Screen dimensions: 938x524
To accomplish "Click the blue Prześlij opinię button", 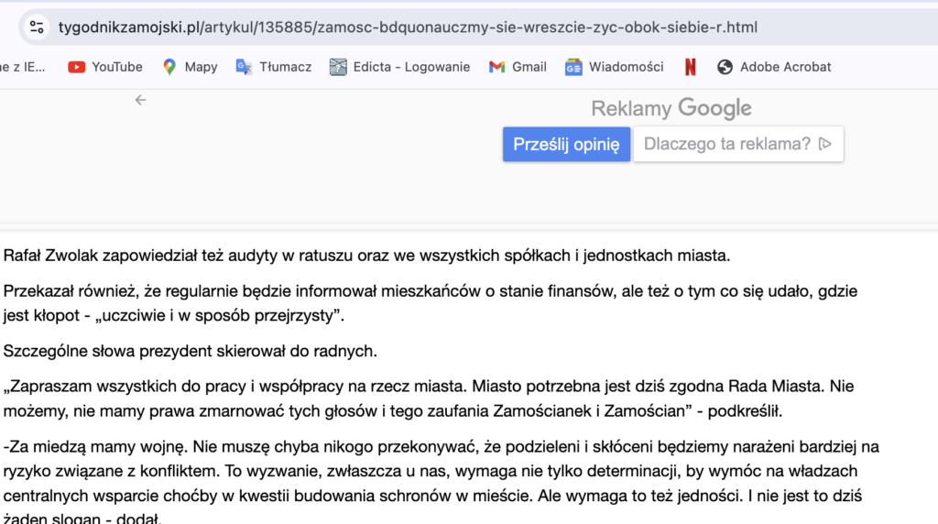I will [566, 144].
